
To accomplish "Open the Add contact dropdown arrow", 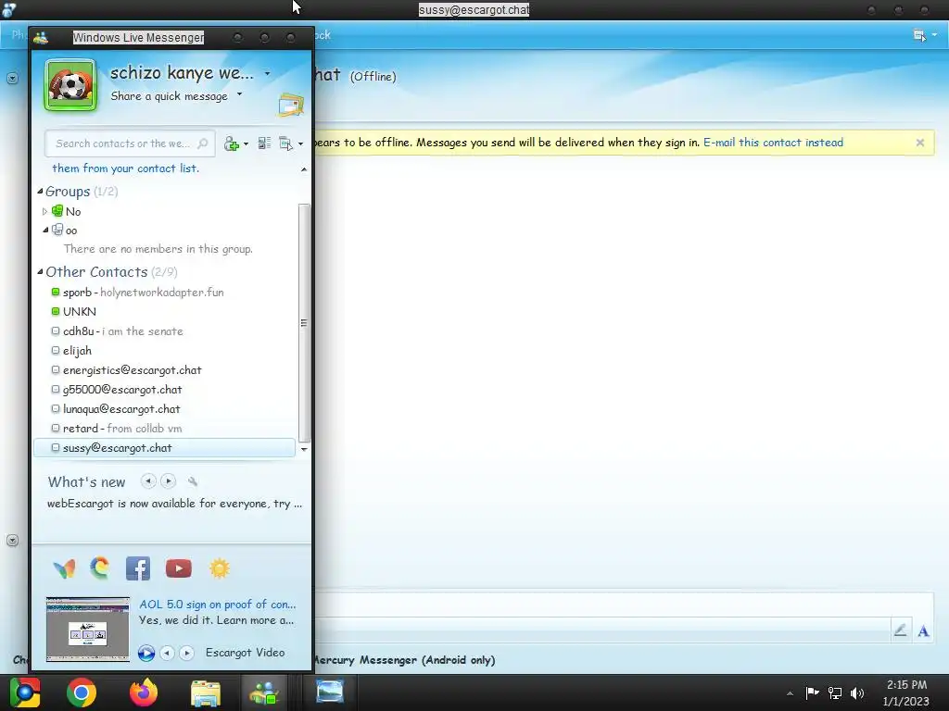I will coord(246,143).
